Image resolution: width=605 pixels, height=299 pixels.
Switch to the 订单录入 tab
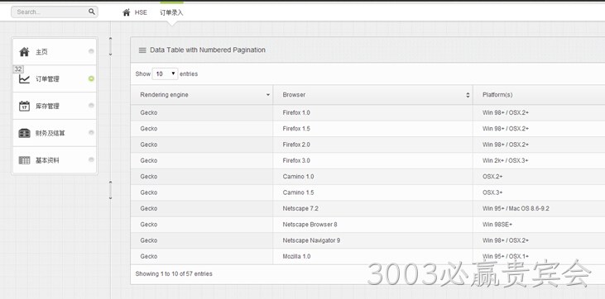click(171, 12)
